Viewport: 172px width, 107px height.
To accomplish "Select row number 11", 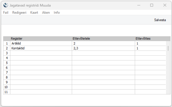I will coord(7,92).
